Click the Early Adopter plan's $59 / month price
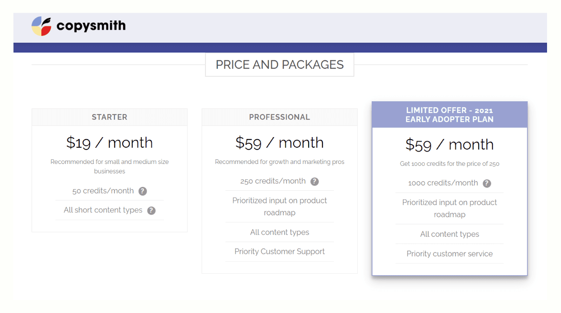The width and height of the screenshot is (561, 313). click(x=450, y=145)
